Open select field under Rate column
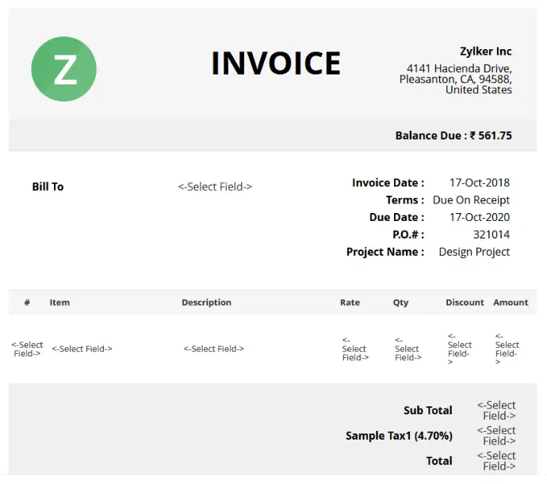 coord(355,349)
